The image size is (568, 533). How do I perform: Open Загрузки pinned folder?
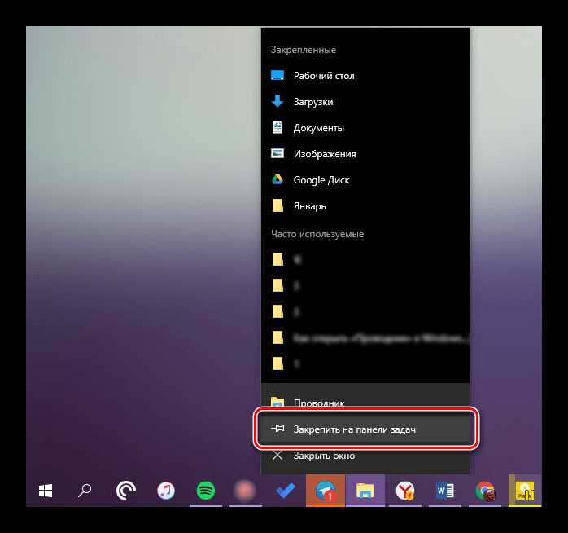tap(365, 102)
